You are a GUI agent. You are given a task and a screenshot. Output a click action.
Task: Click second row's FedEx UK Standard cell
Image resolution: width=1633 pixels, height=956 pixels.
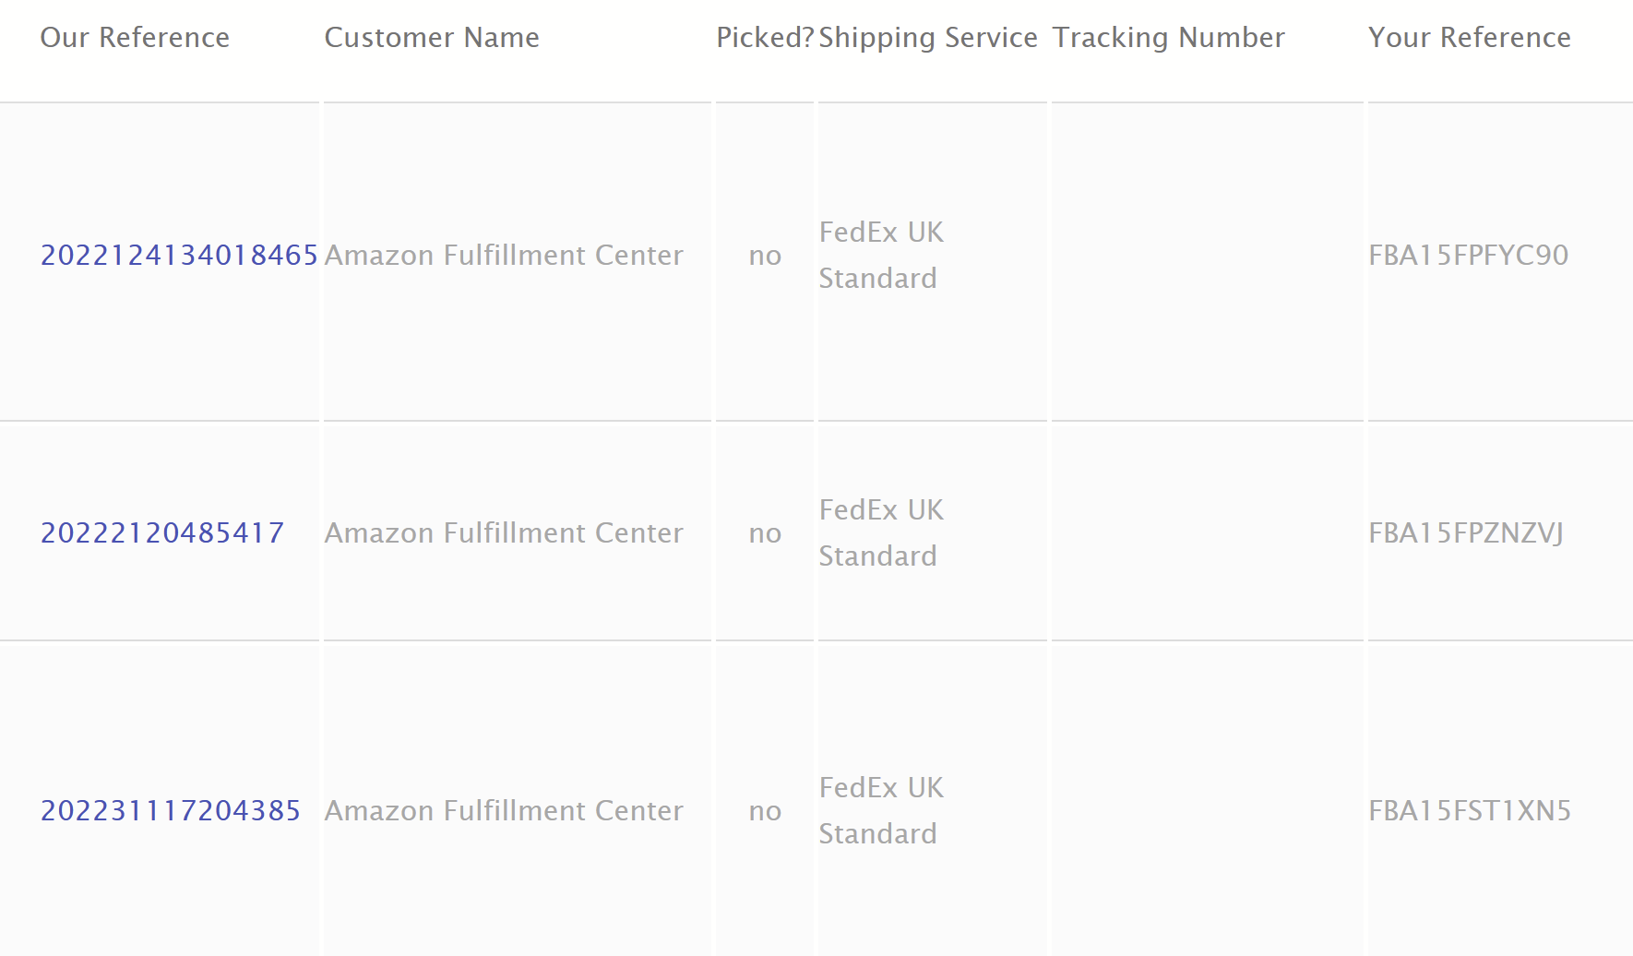(x=881, y=532)
